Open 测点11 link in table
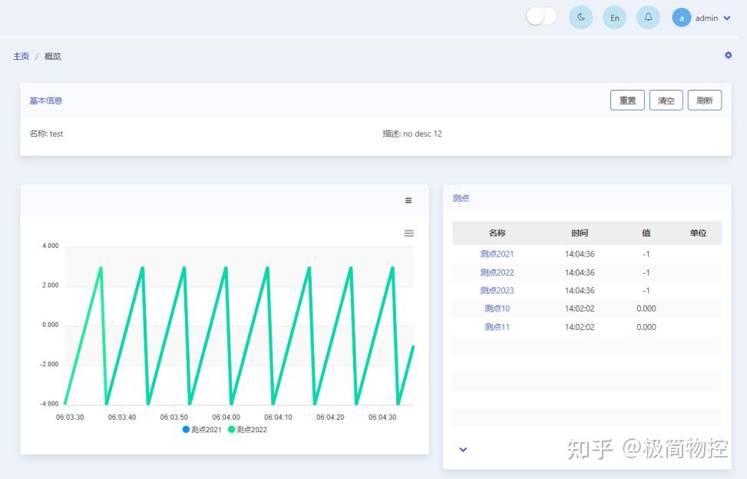Screen dimensions: 747x479 (x=497, y=327)
